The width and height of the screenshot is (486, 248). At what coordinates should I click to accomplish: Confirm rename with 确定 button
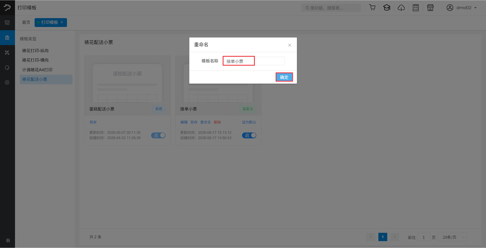tap(284, 77)
